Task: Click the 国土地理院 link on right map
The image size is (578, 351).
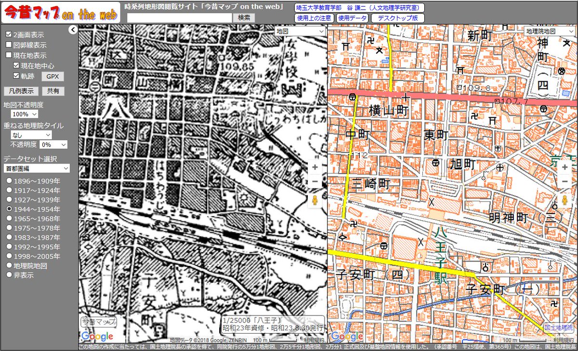Action: (559, 327)
